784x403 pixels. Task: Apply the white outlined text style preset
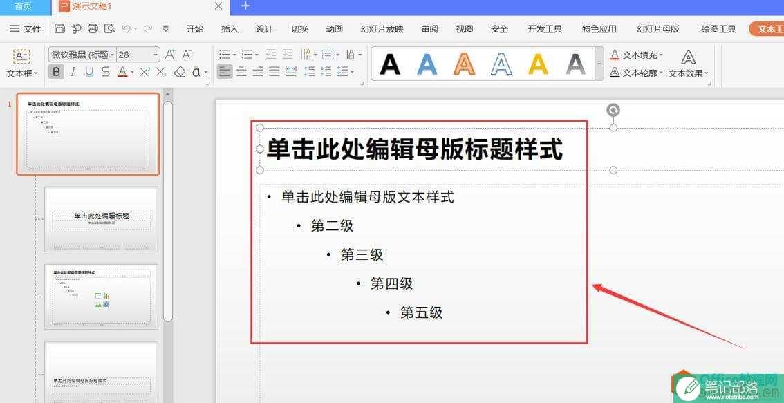(x=501, y=64)
